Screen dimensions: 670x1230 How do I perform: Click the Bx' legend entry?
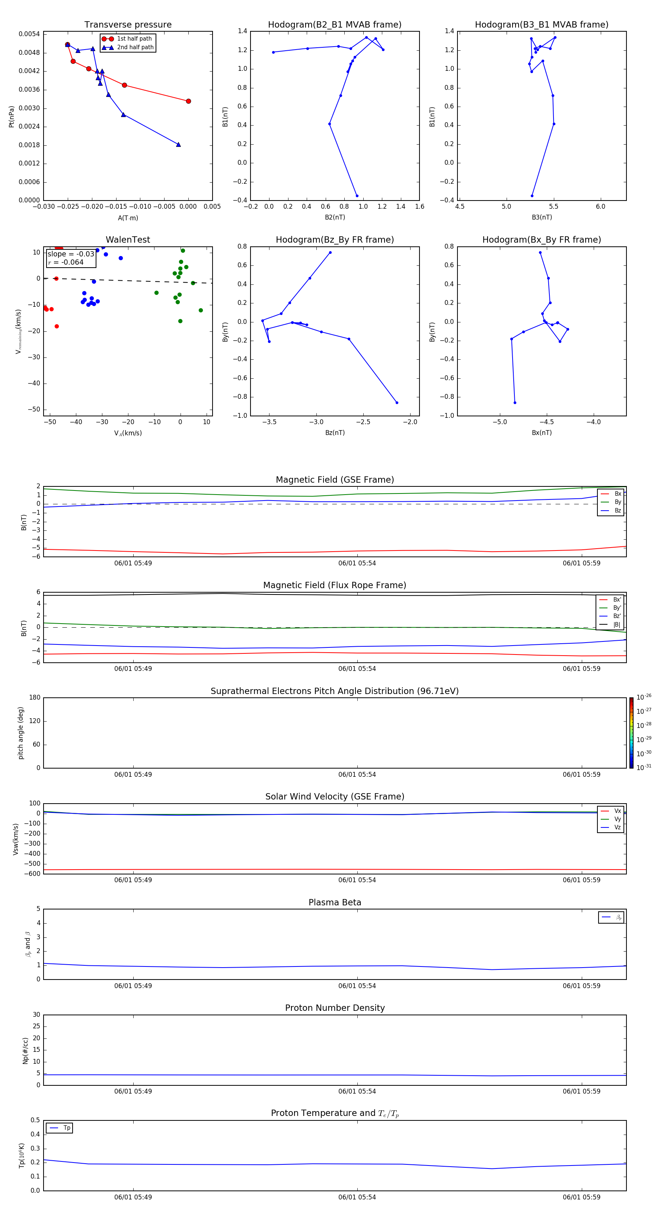610,600
